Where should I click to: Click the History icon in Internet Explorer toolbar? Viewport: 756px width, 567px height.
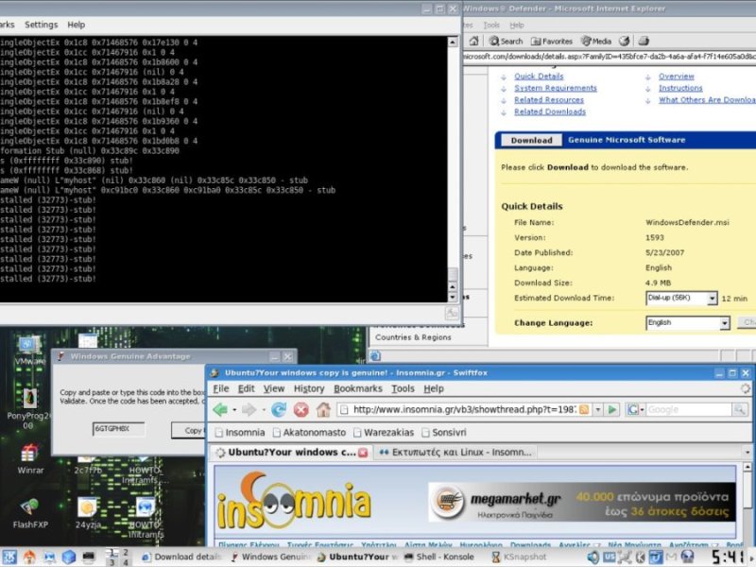click(x=625, y=41)
